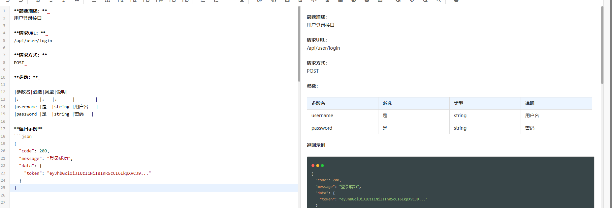Click the token line in the editor
This screenshot has height=208, width=612.
[87, 173]
